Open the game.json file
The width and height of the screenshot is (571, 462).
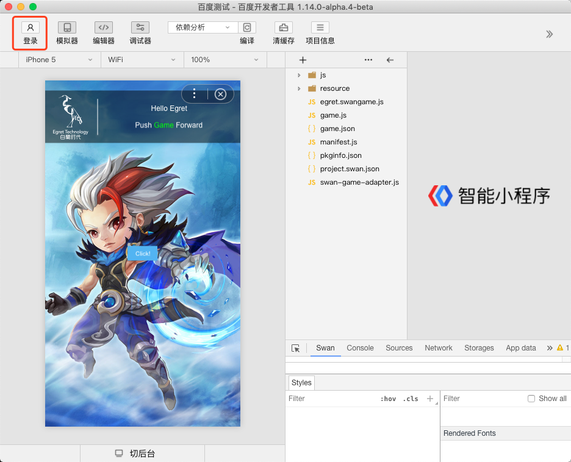click(x=337, y=129)
